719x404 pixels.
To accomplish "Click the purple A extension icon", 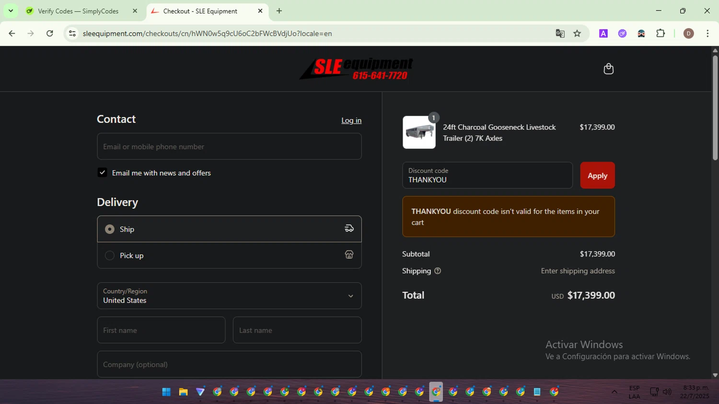I will 603,34.
